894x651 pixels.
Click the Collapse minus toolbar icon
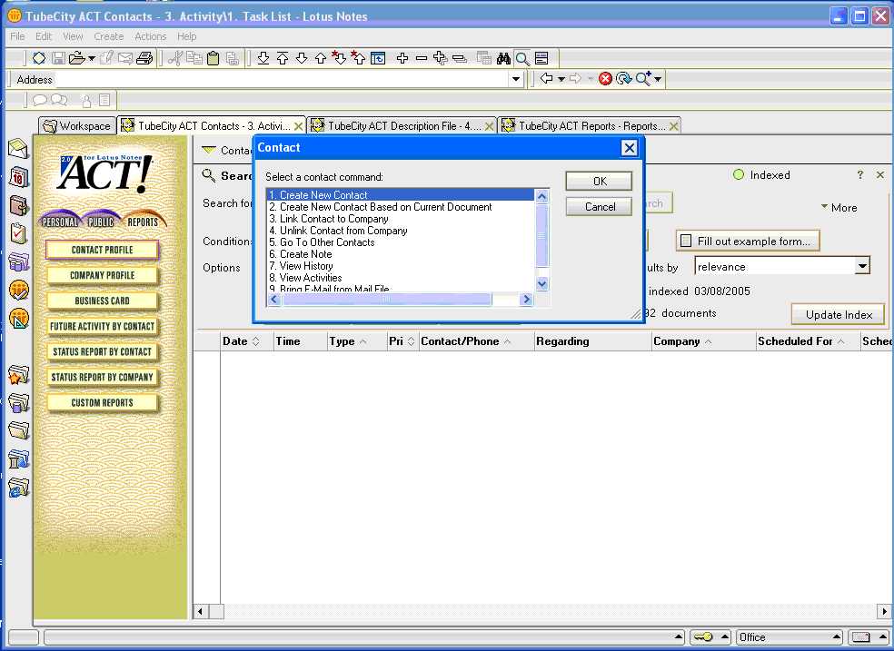coord(422,58)
